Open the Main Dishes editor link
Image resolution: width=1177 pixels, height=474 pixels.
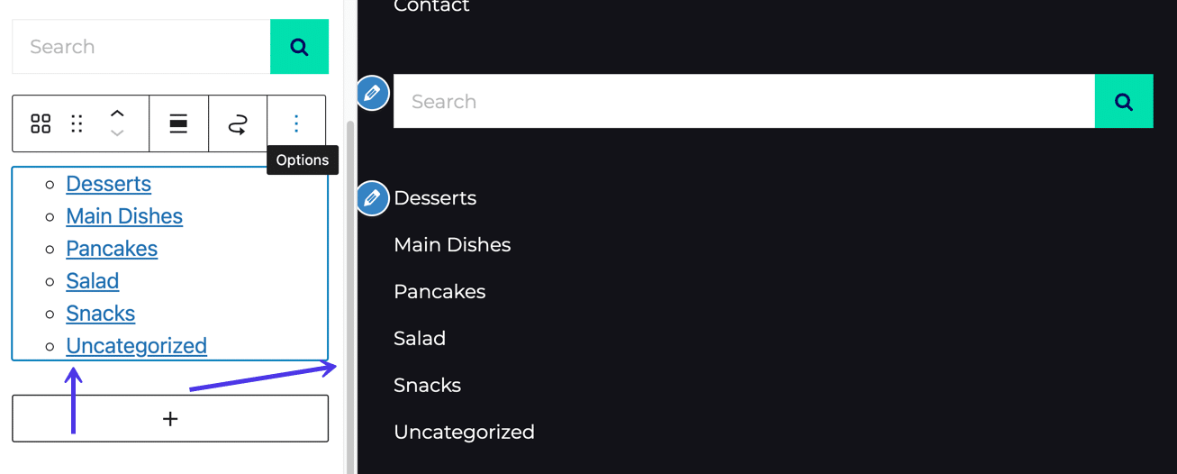(x=124, y=216)
